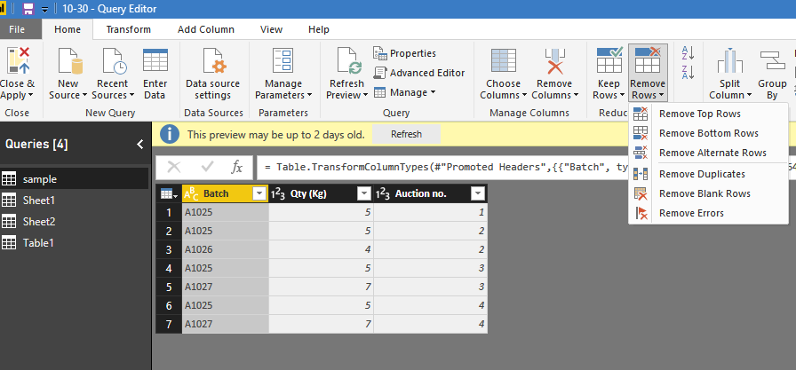Select the Sheet2 query
This screenshot has height=370, width=796.
click(74, 222)
